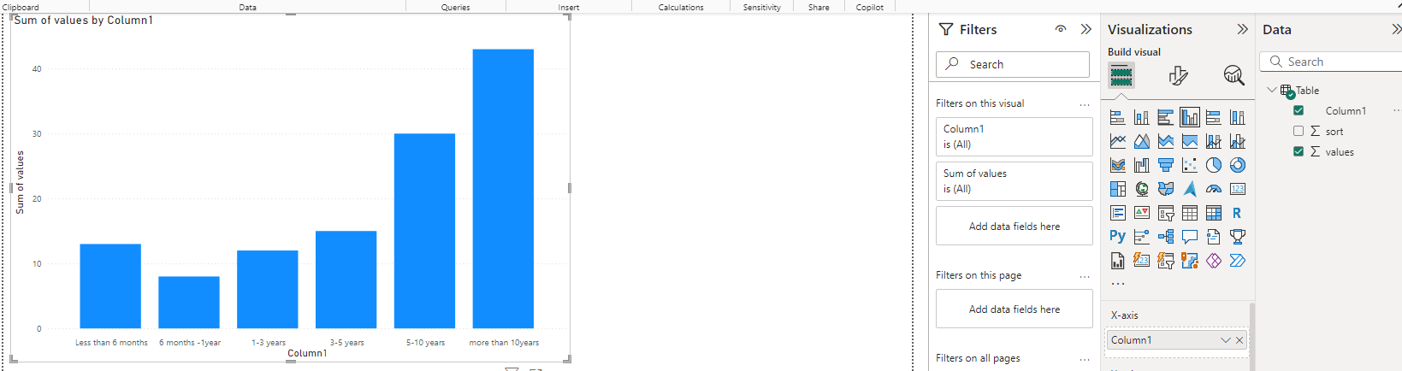Select the Card 123 visual

[x=1238, y=189]
